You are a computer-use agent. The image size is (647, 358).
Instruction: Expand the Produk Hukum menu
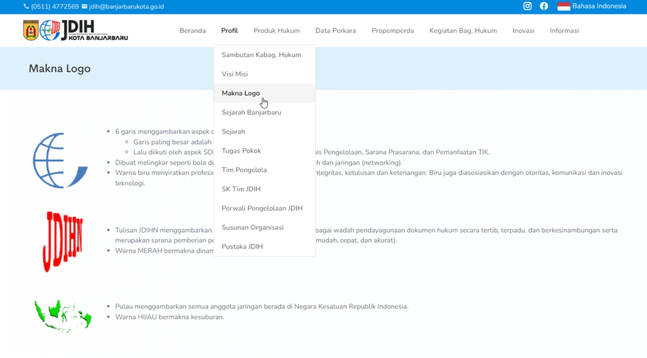[x=277, y=30]
